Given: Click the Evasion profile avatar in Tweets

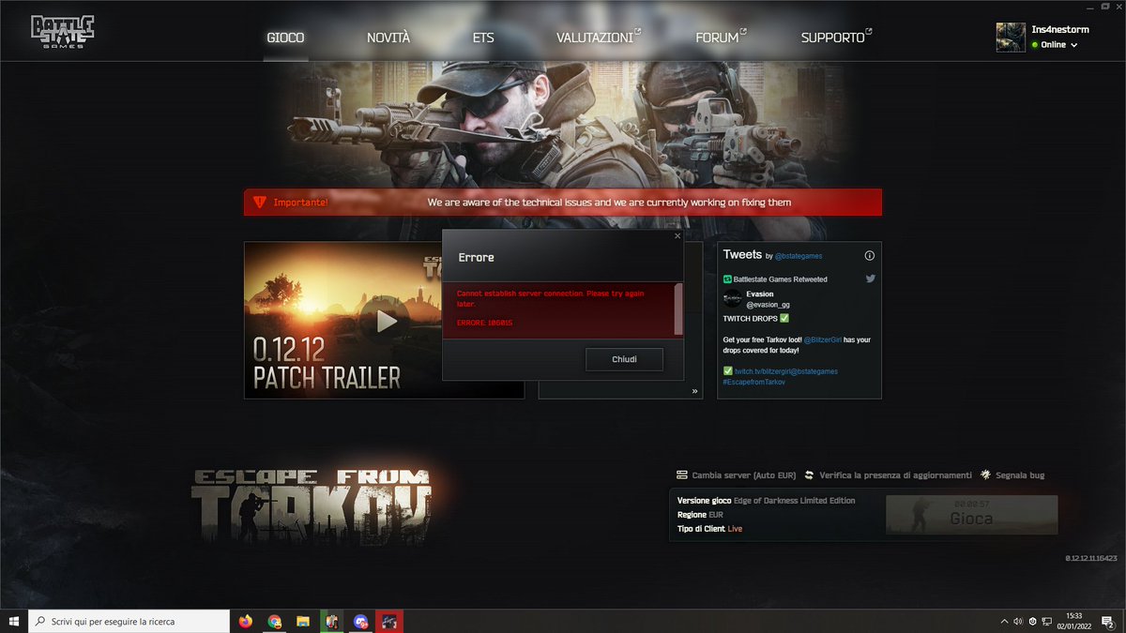Looking at the screenshot, I should coord(732,299).
